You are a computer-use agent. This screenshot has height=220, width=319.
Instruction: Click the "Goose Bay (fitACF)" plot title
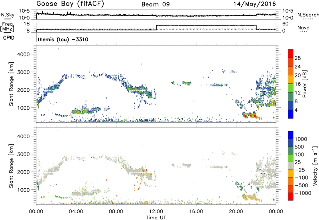(x=70, y=4)
